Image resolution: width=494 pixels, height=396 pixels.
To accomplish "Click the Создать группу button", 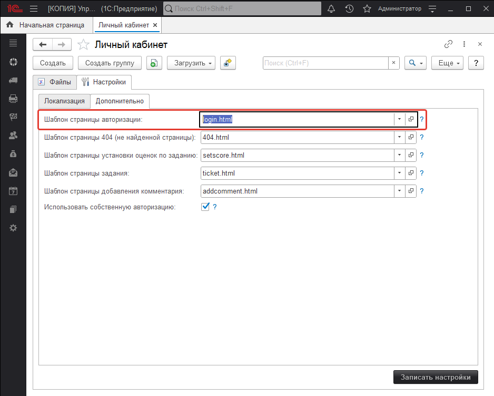I will (110, 63).
